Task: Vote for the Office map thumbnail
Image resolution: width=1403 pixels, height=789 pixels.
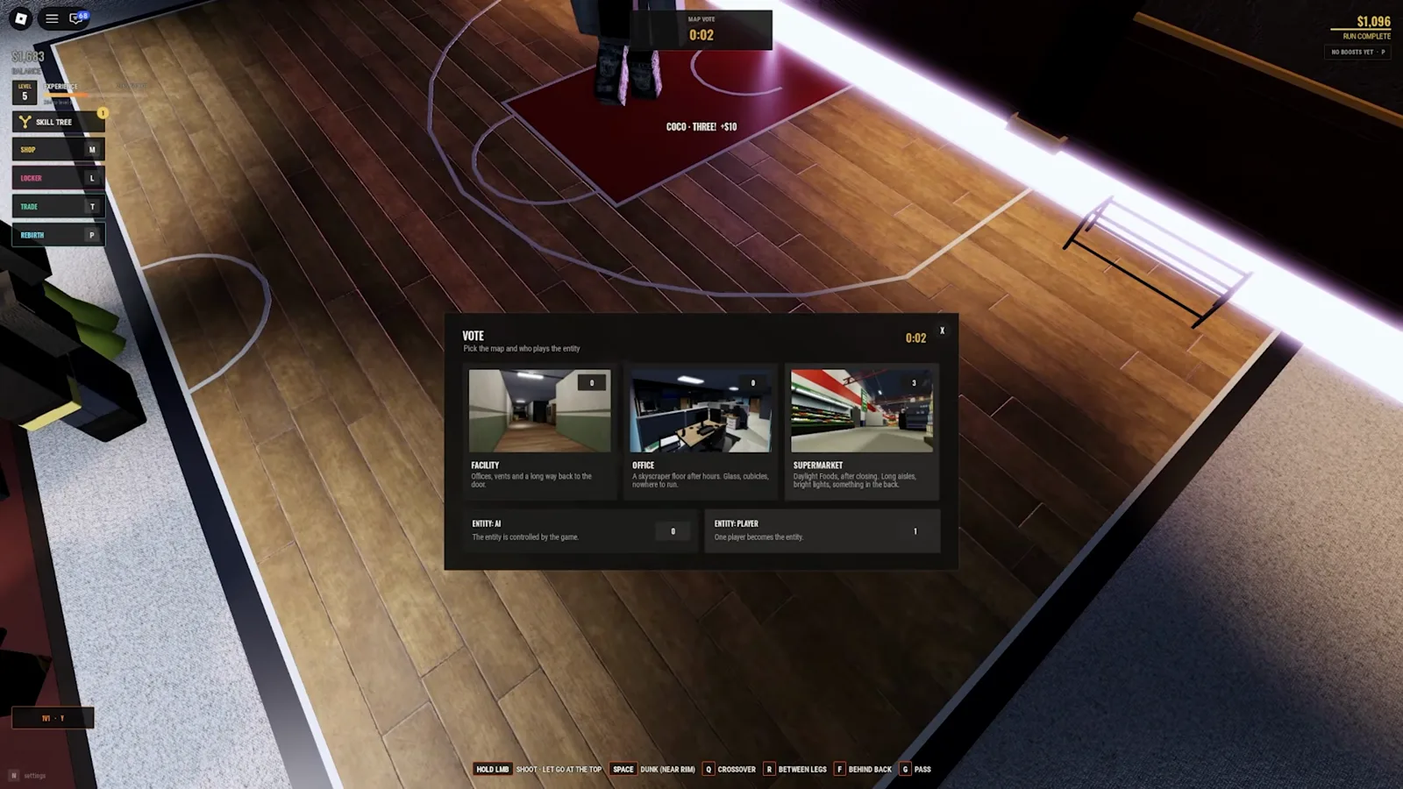Action: 701,410
